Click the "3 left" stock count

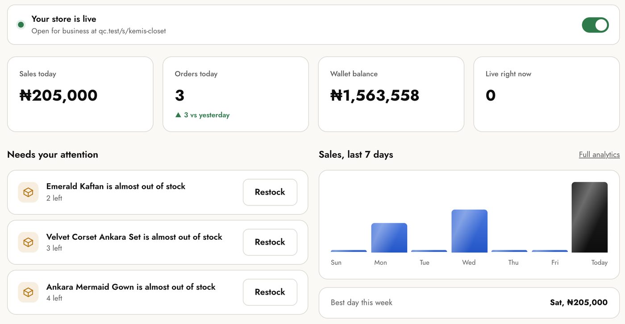click(x=54, y=248)
